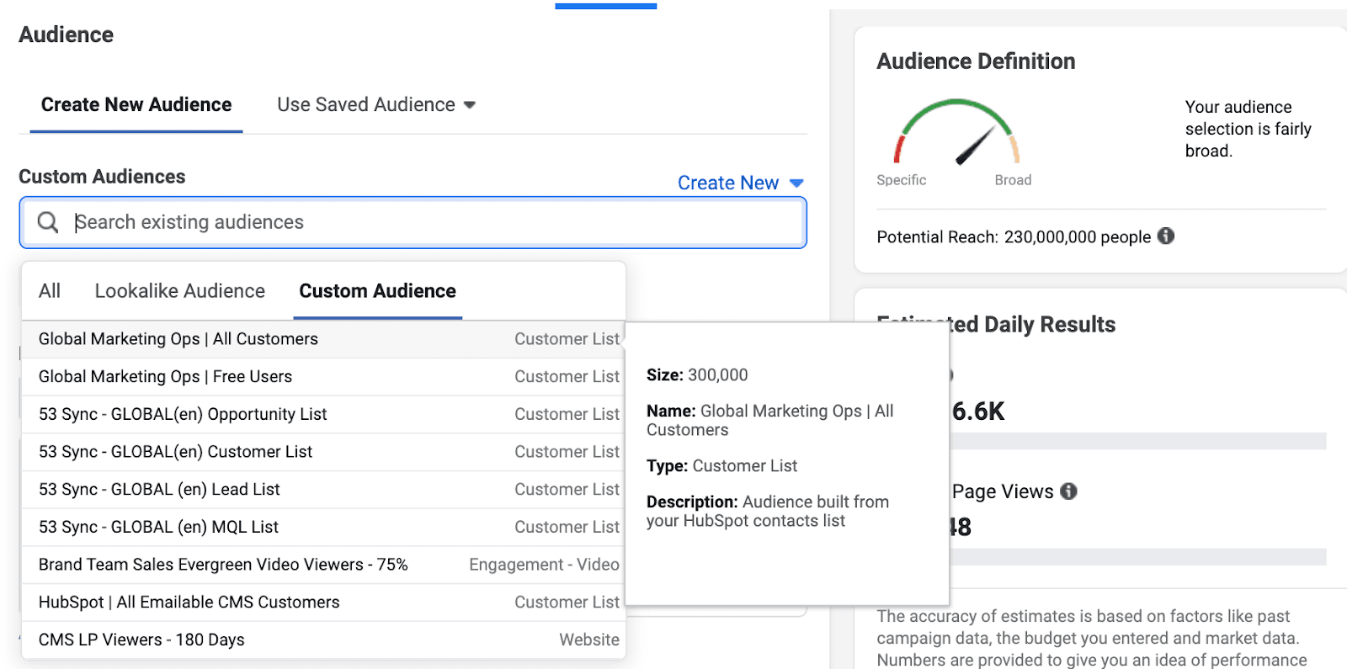The width and height of the screenshot is (1347, 669).
Task: Choose Global Marketing Ops All Customers audience
Action: point(178,339)
